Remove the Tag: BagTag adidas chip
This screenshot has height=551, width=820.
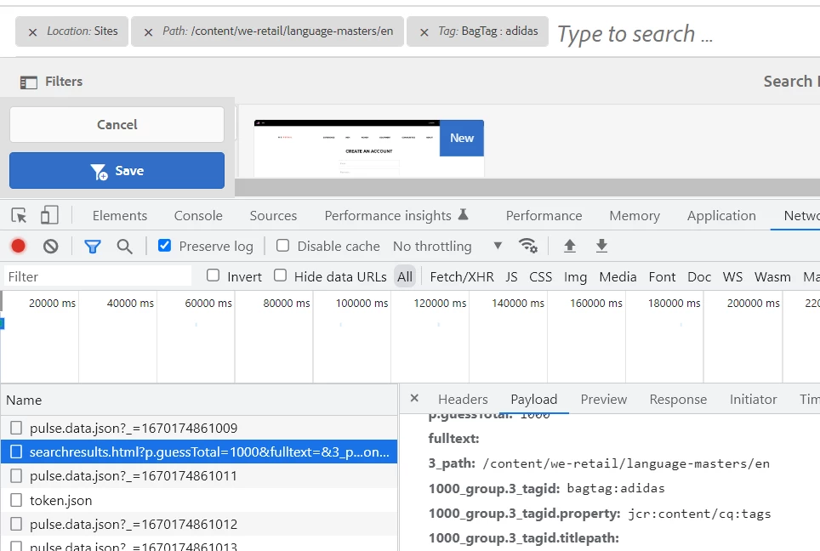point(424,32)
